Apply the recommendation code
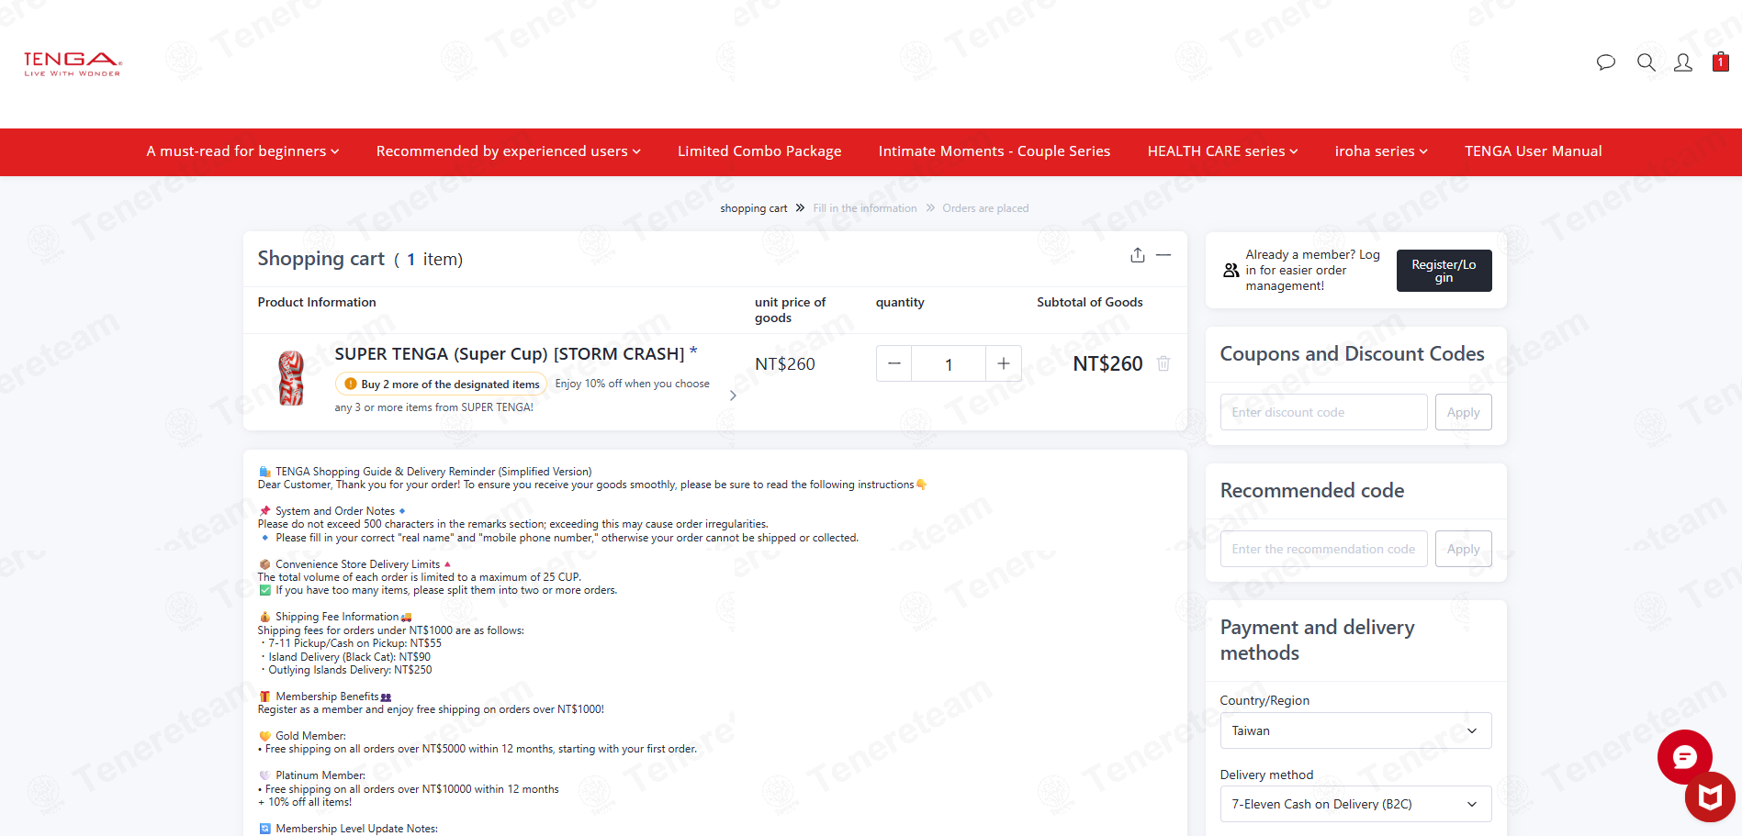This screenshot has height=836, width=1742. coord(1463,549)
